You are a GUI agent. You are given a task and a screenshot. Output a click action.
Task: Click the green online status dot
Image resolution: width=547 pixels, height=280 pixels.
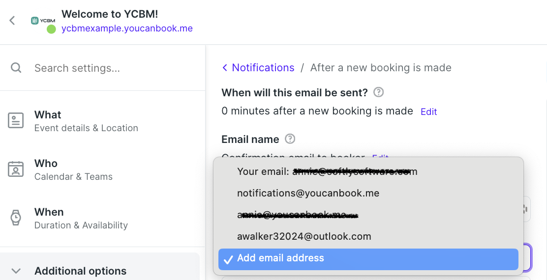coord(51,29)
